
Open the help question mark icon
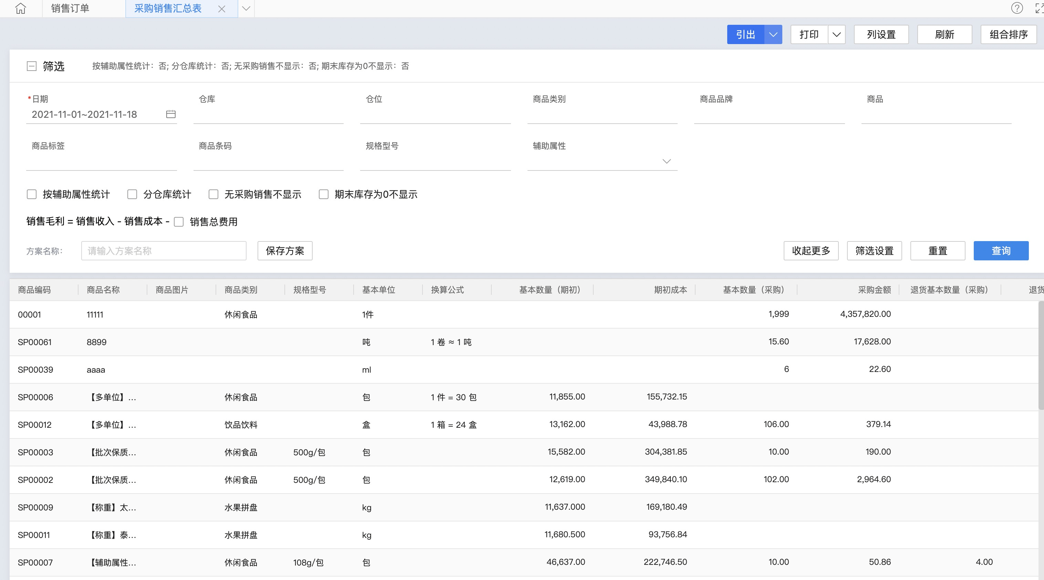1017,8
